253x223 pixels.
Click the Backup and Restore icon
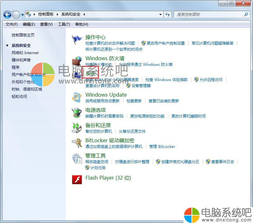coord(77,128)
